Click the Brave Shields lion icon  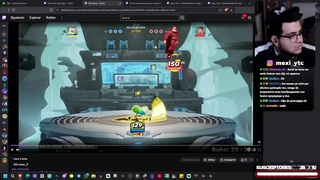click(x=226, y=10)
